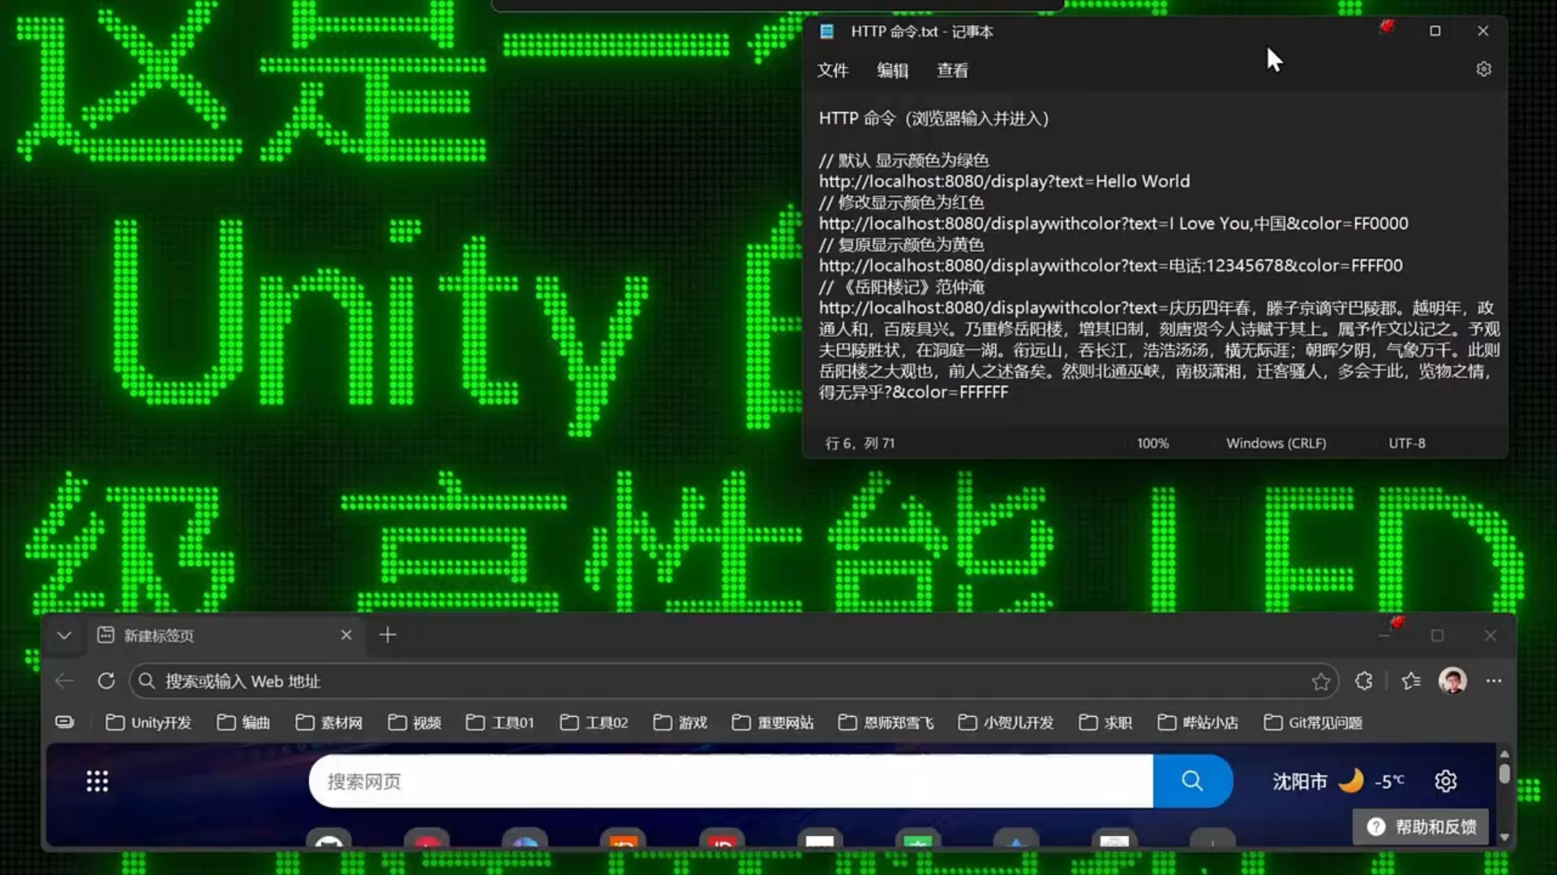The height and width of the screenshot is (875, 1557).
Task: Open a new browser tab
Action: [x=388, y=635]
